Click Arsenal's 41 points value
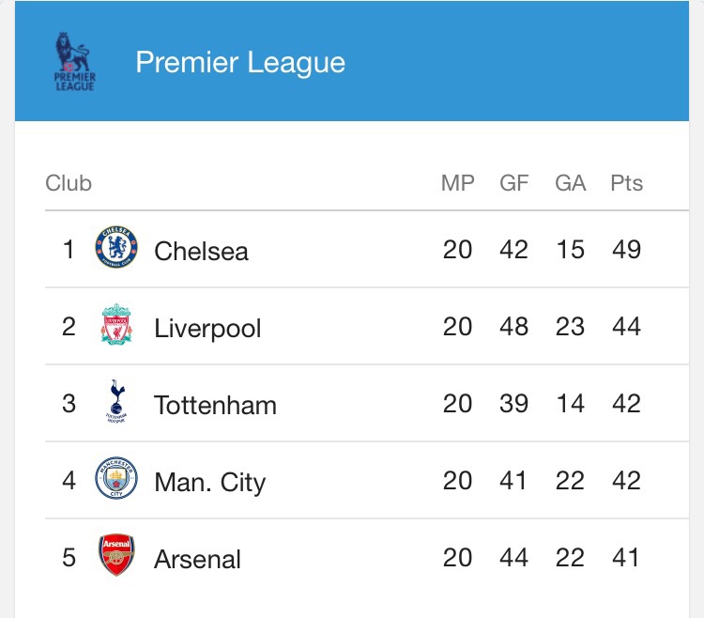This screenshot has width=704, height=618. (625, 557)
